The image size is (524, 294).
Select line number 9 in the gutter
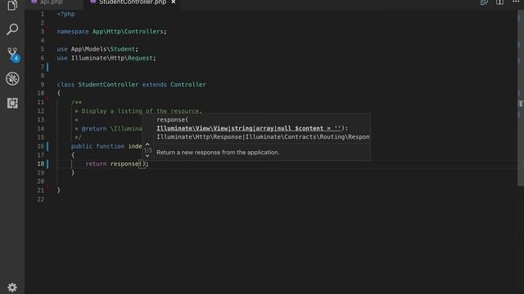tap(42, 84)
